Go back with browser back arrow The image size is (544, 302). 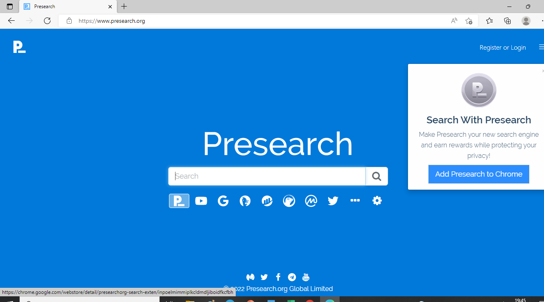click(11, 21)
